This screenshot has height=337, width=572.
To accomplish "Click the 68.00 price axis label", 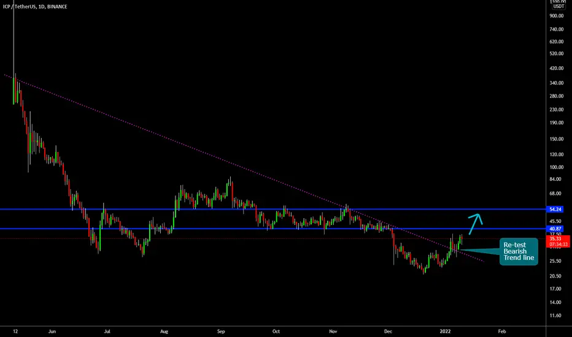I will pos(555,194).
